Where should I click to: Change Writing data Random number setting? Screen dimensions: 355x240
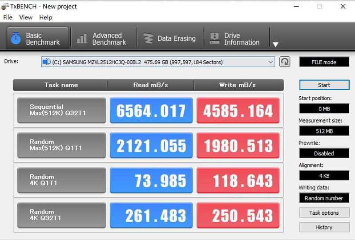pyautogui.click(x=324, y=198)
